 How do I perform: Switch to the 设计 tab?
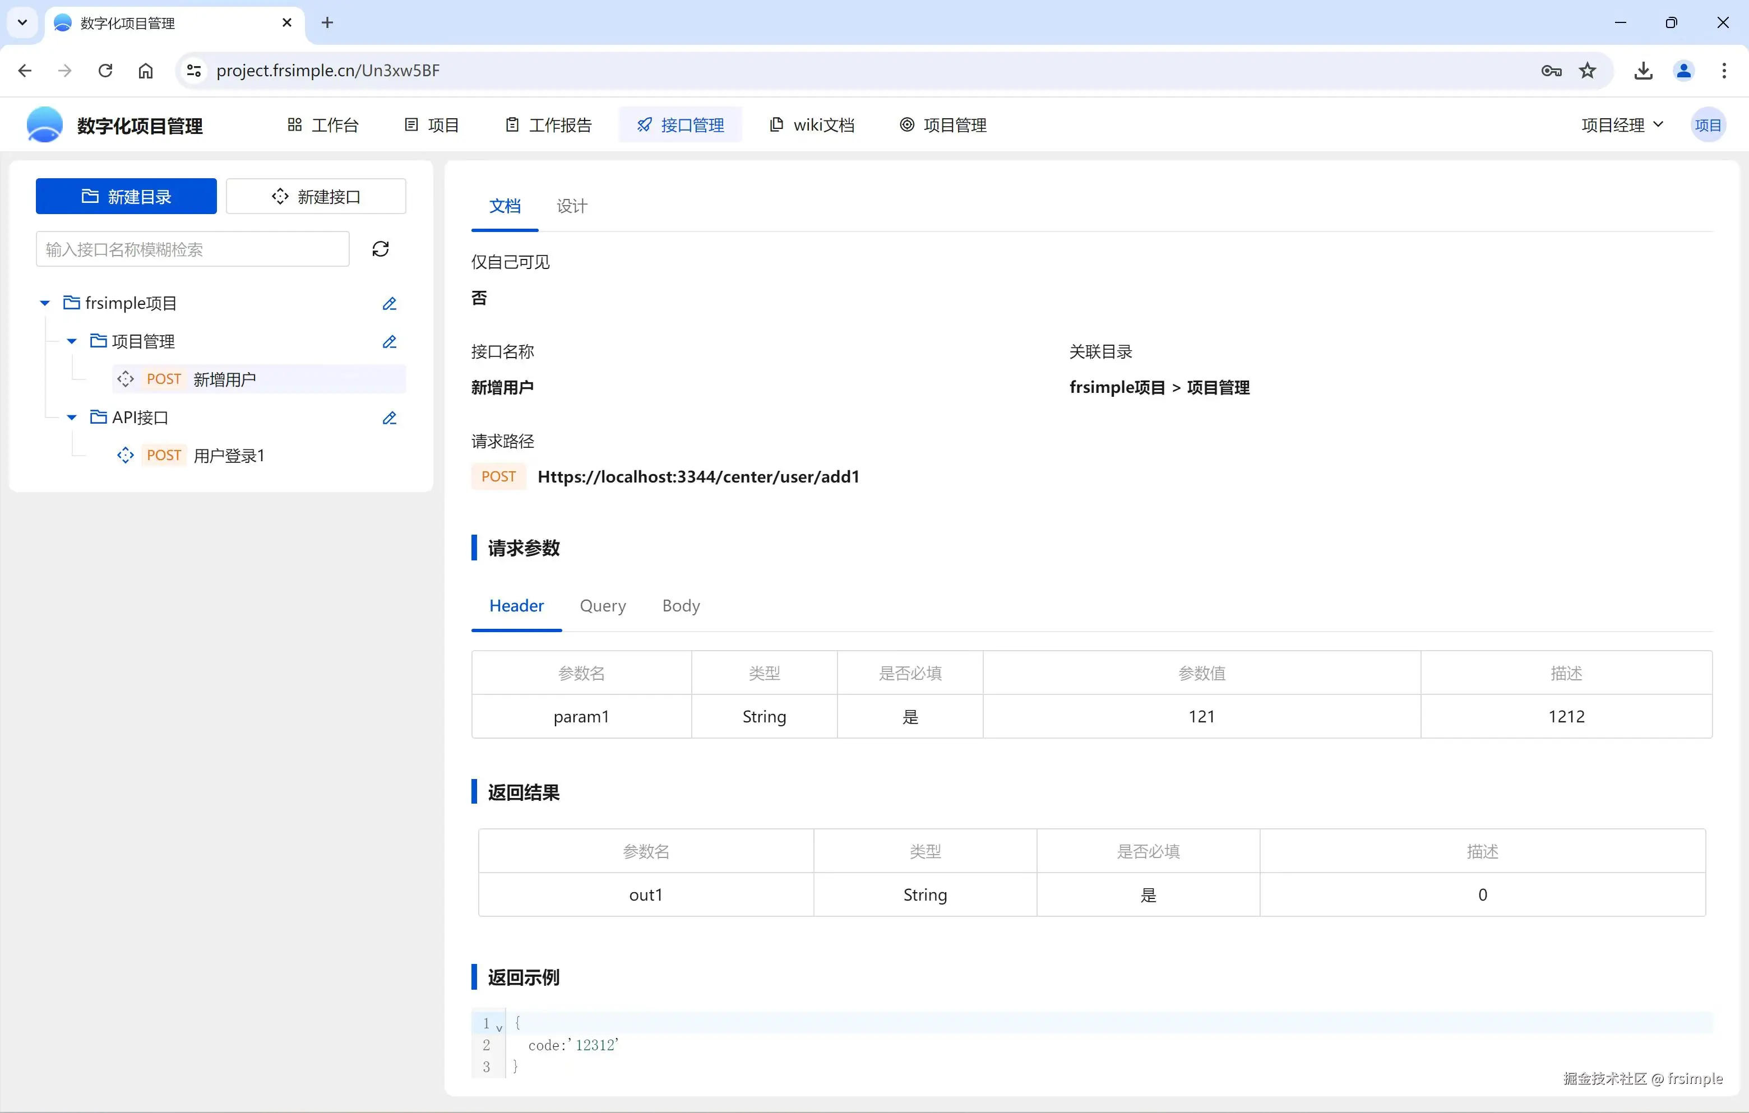572,206
